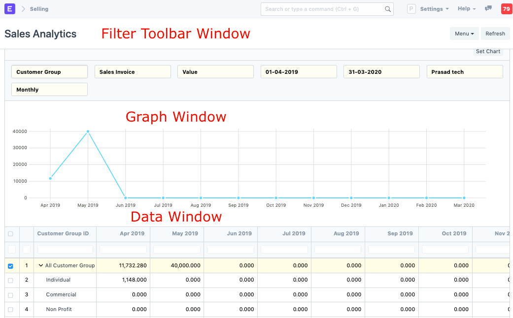Click the Set Chart button
This screenshot has height=318, width=513.
click(488, 51)
